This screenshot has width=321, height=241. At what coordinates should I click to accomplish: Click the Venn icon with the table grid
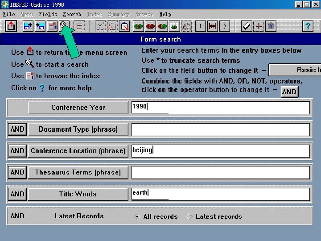(174, 26)
